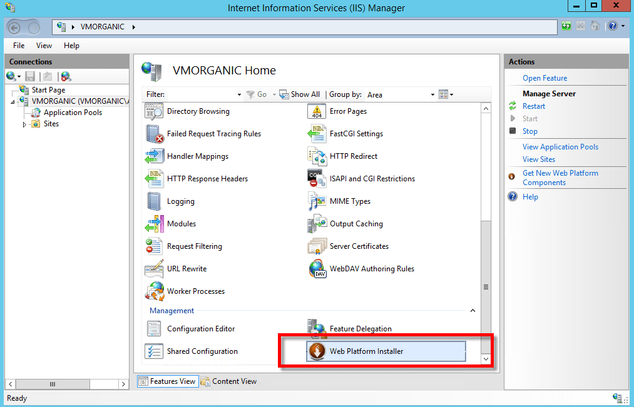Open the Output Caching icon
This screenshot has width=634, height=407.
click(317, 224)
